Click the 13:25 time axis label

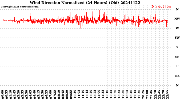[x=95, y=95]
